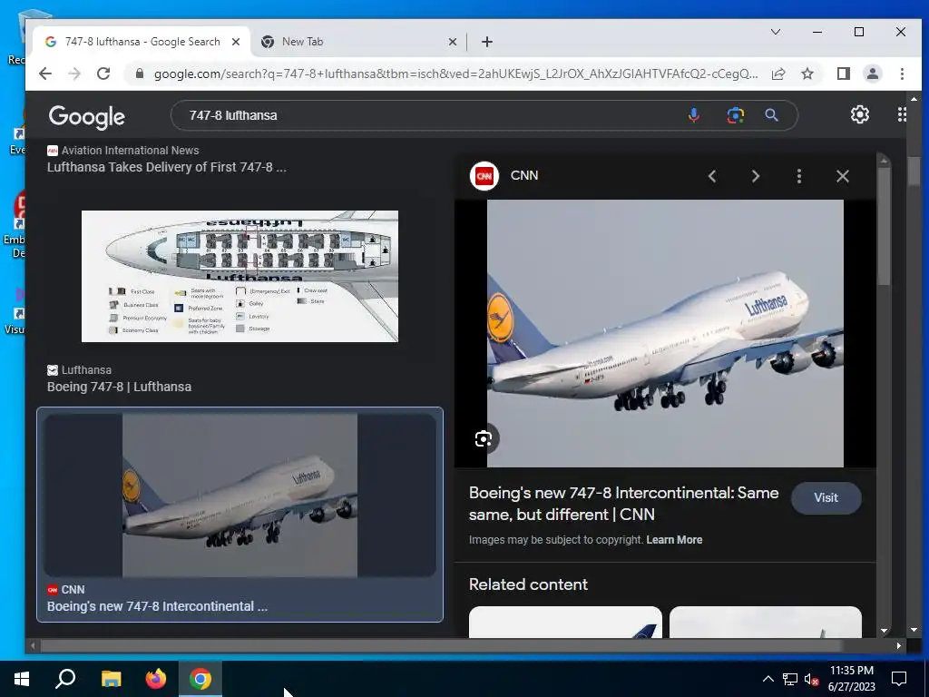The height and width of the screenshot is (697, 929).
Task: Show next image in the preview panel
Action: (x=756, y=176)
